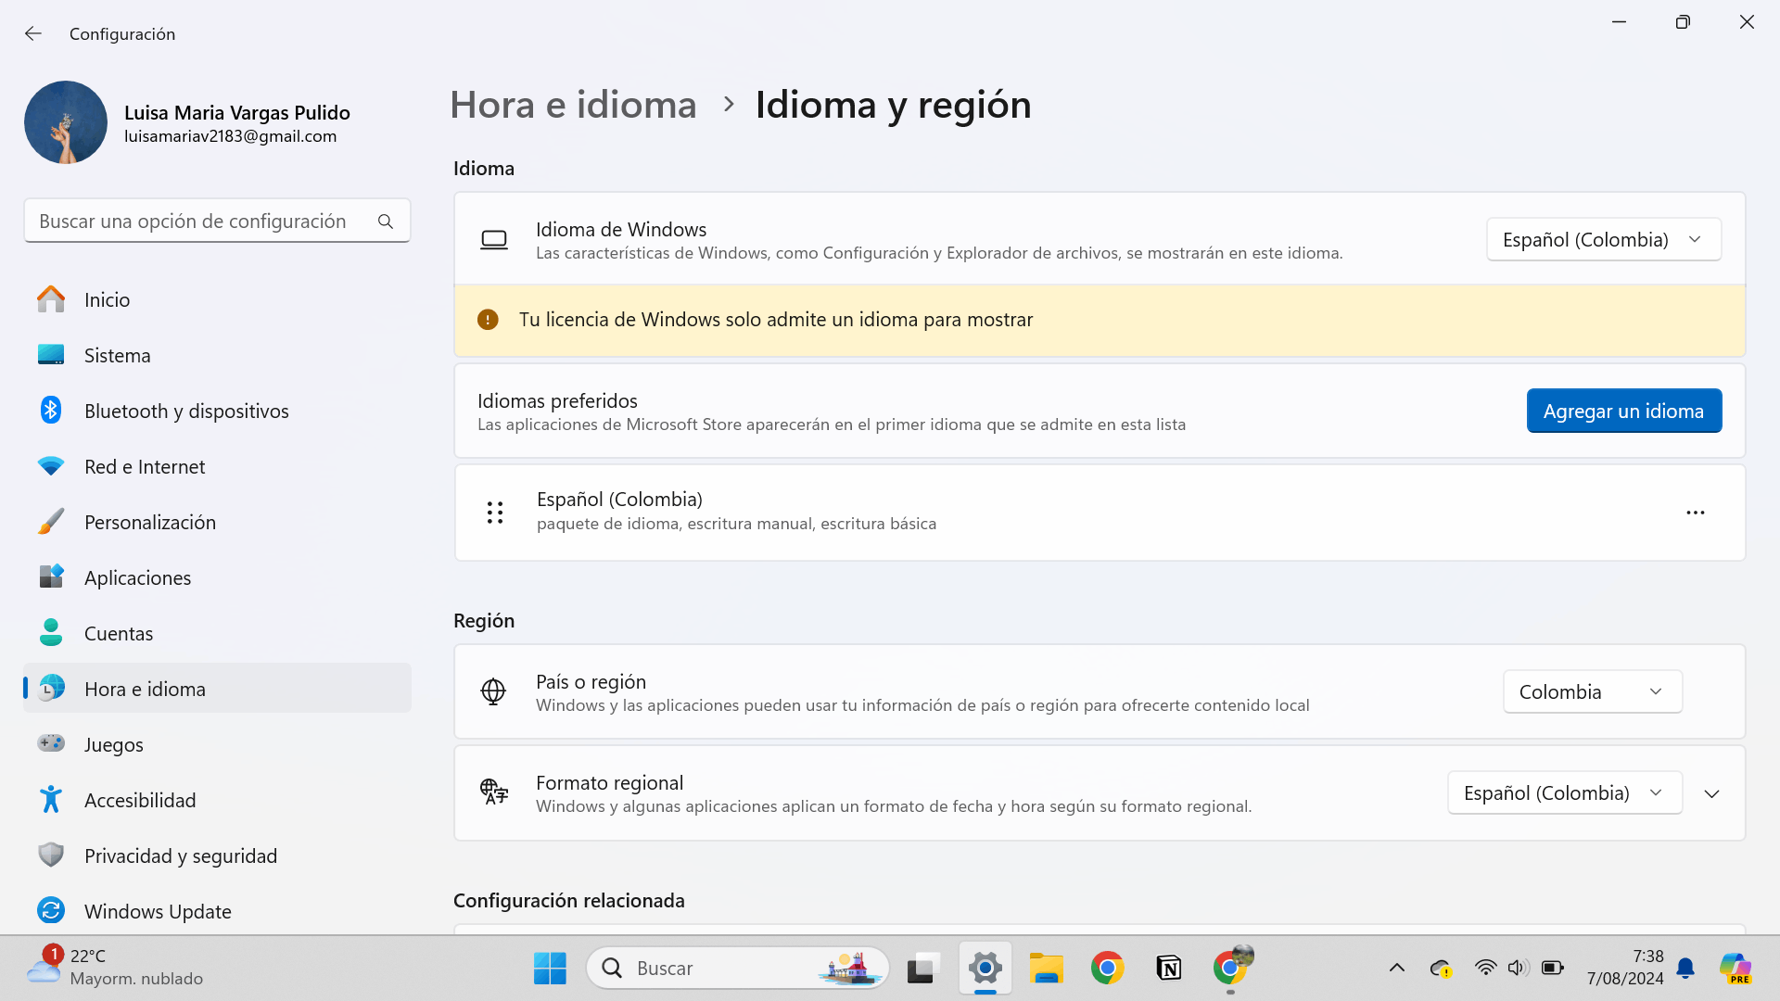Select Juegos in the sidebar menu

[113, 744]
